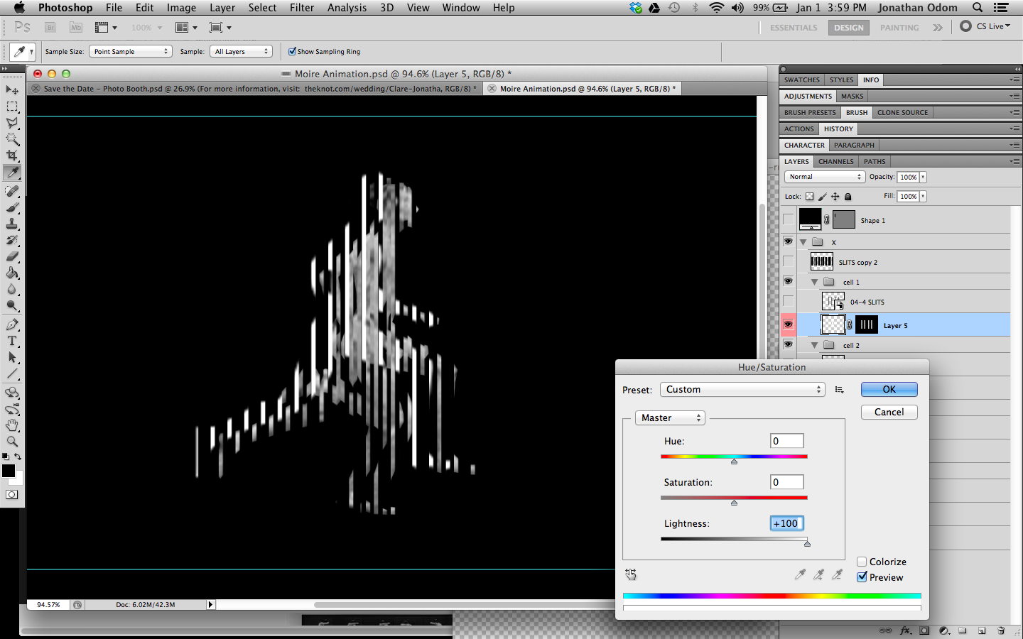1023x639 pixels.
Task: Select the Brush tool in the toolbar
Action: pyautogui.click(x=12, y=207)
